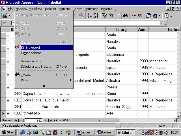Image resolution: width=181 pixels, height=136 pixels.
Task: Toggle the apply filter funnel icon
Action: point(117,16)
